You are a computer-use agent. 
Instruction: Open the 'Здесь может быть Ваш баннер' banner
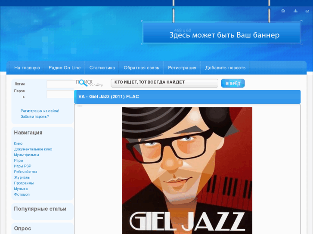222,33
